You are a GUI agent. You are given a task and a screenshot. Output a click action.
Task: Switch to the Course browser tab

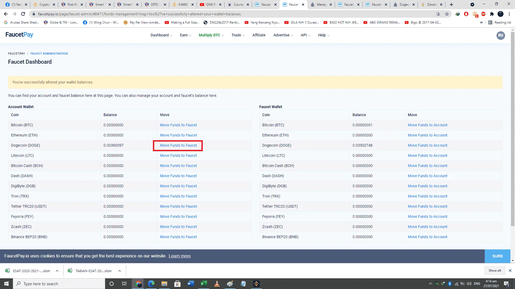pyautogui.click(x=238, y=5)
